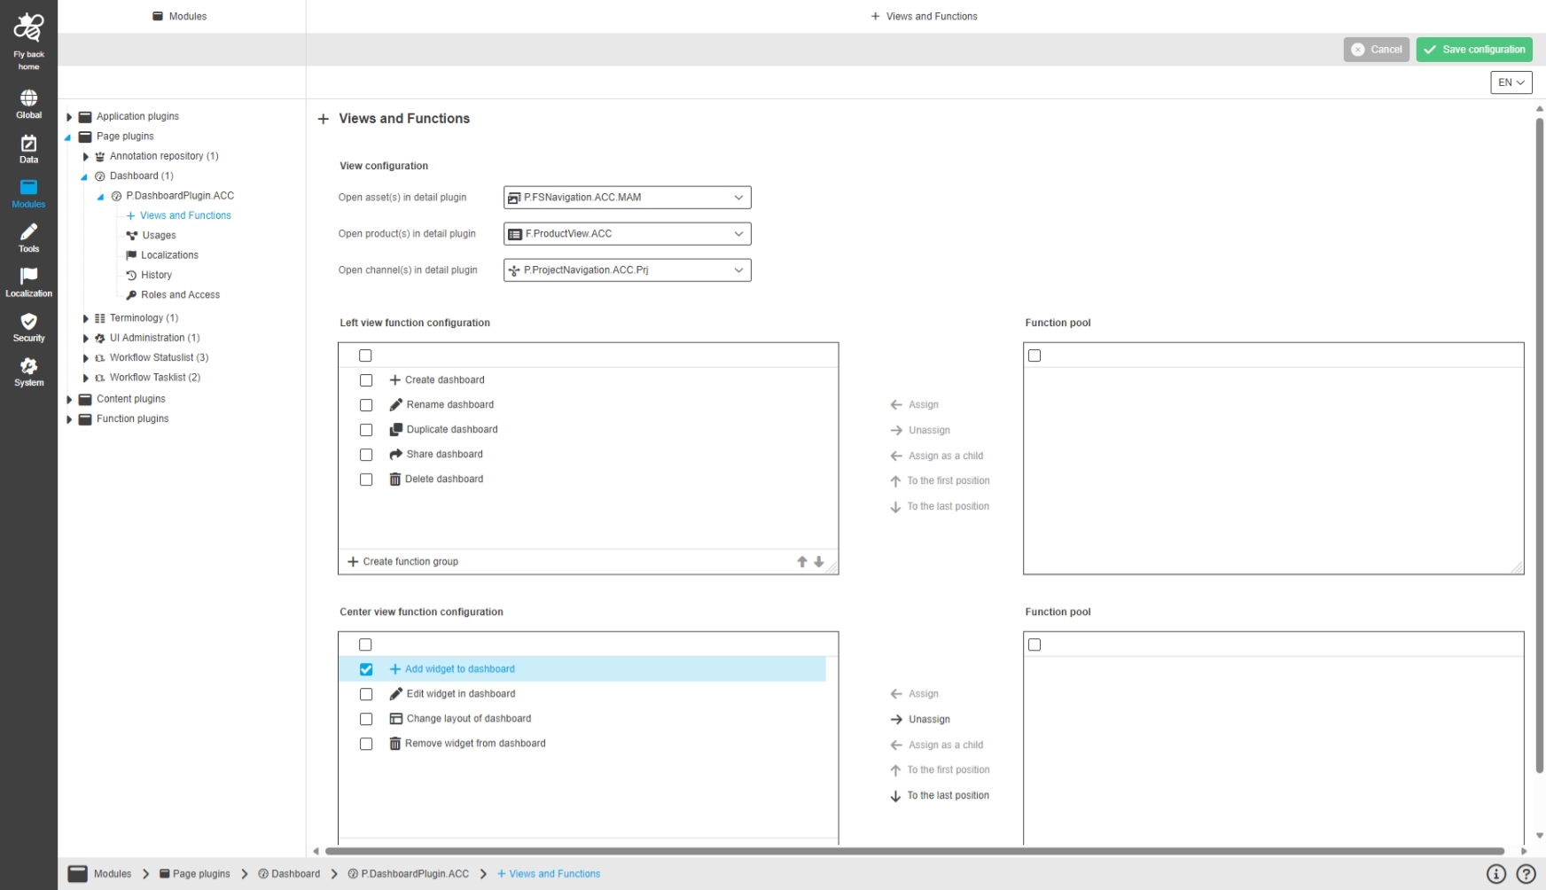Open the Tools sidebar icon

tap(28, 237)
